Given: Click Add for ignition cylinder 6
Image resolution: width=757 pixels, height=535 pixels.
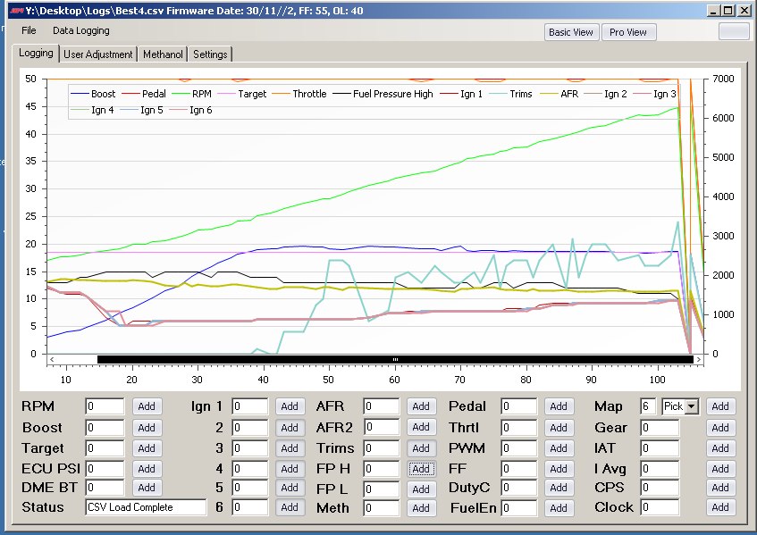Looking at the screenshot, I should pyautogui.click(x=290, y=507).
